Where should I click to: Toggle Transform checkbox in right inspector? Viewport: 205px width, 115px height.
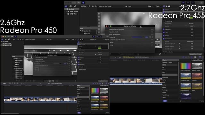(164, 29)
